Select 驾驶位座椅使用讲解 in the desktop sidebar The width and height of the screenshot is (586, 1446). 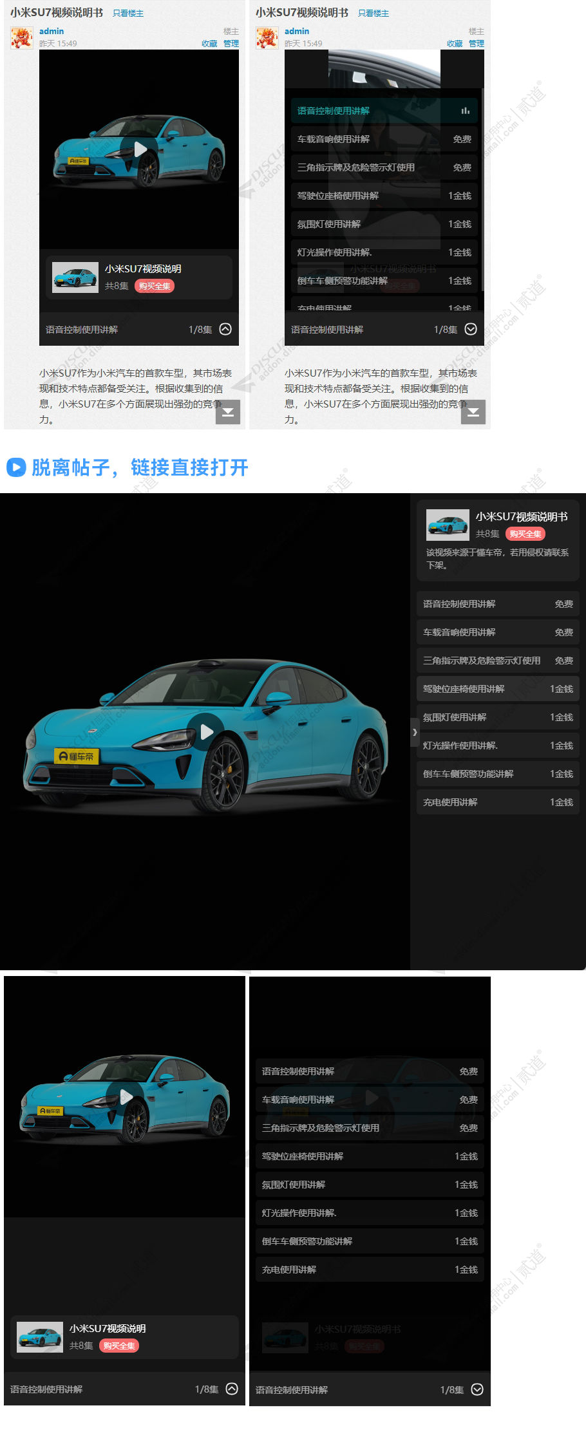(x=498, y=689)
